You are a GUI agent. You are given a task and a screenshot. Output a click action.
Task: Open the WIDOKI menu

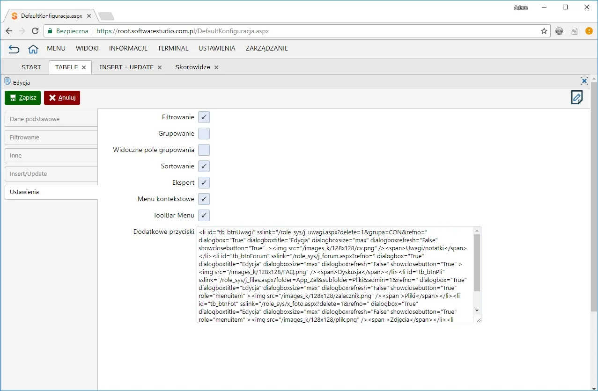(87, 49)
